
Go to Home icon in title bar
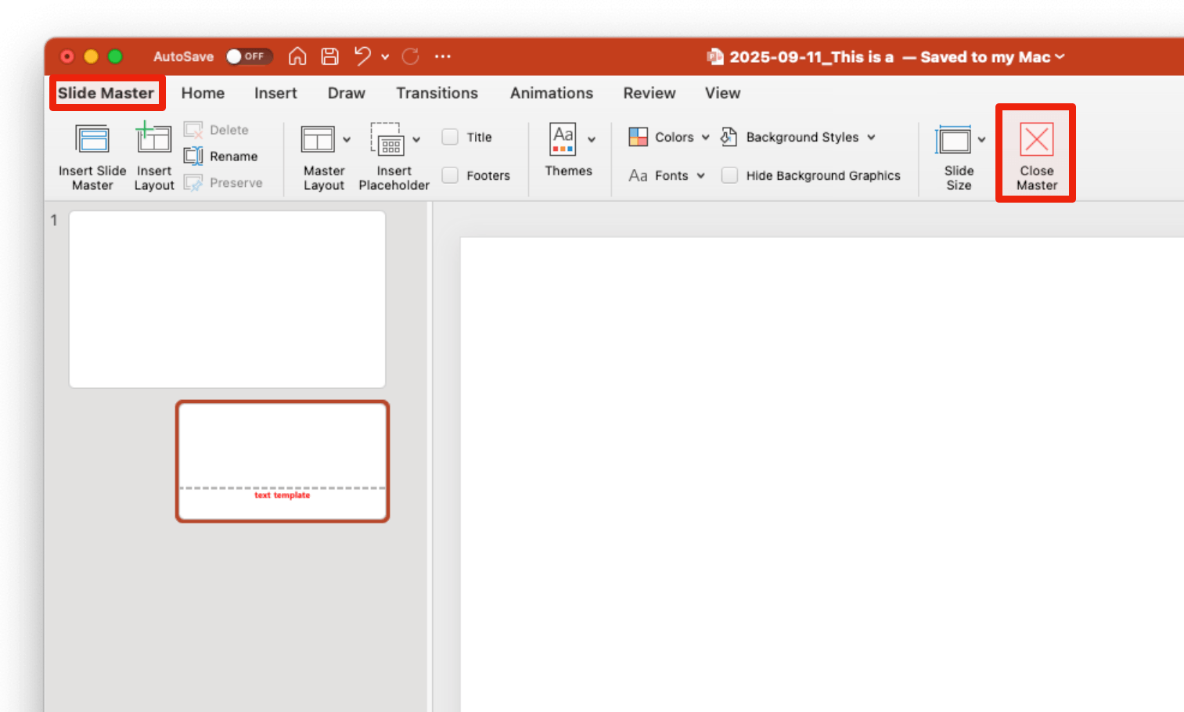[297, 56]
